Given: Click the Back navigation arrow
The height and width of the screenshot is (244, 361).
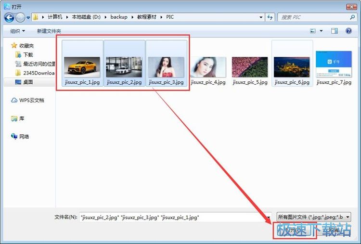Looking at the screenshot, I should point(9,17).
